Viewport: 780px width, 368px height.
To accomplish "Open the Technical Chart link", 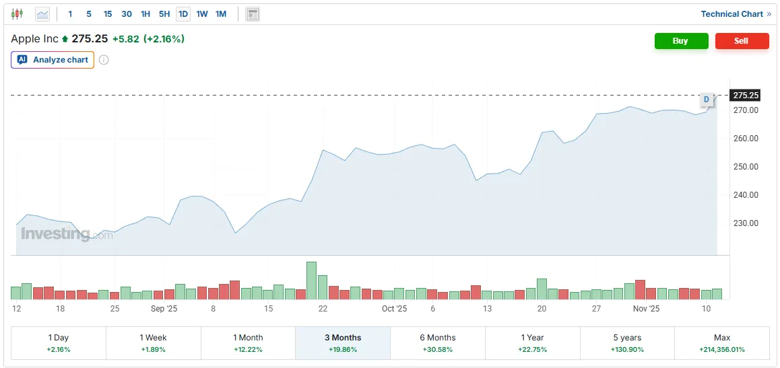I will 736,14.
